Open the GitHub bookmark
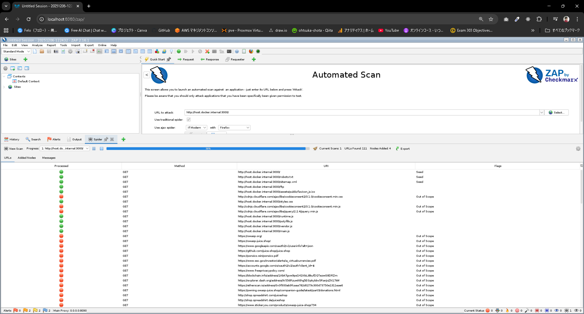584x314 pixels. [x=161, y=30]
